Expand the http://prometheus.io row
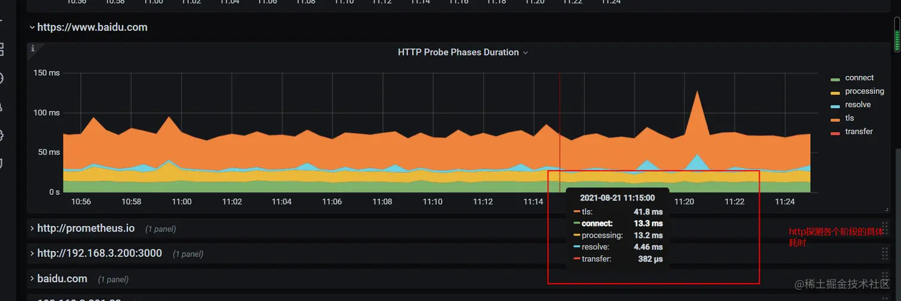 [x=32, y=228]
